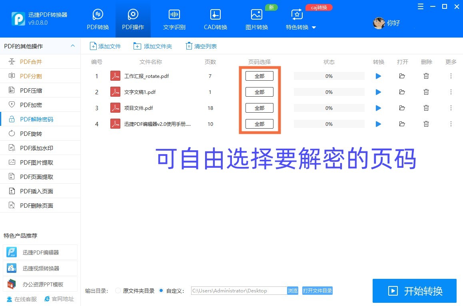Switch to PDF操作 tab
463x306 pixels.
coord(133,20)
